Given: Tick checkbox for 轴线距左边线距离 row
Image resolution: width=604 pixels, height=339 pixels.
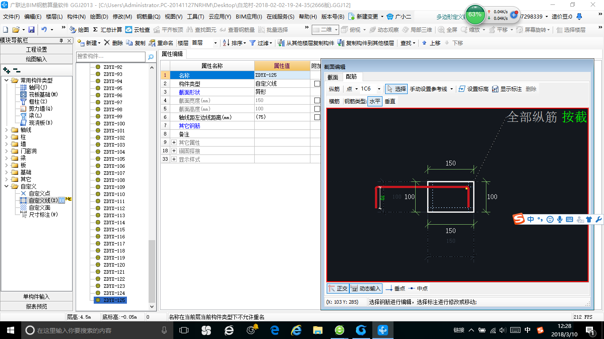Looking at the screenshot, I should [317, 117].
